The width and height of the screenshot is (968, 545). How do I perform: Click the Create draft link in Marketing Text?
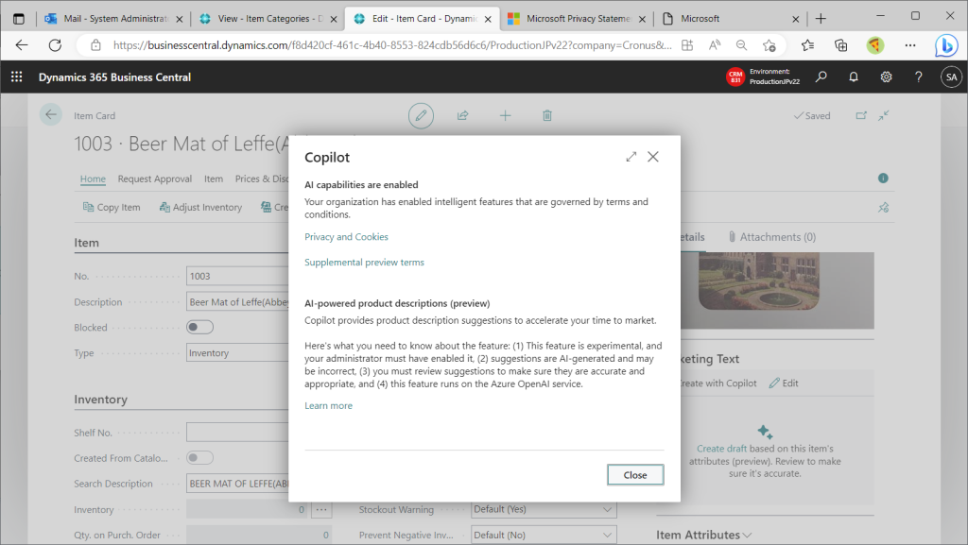tap(721, 449)
